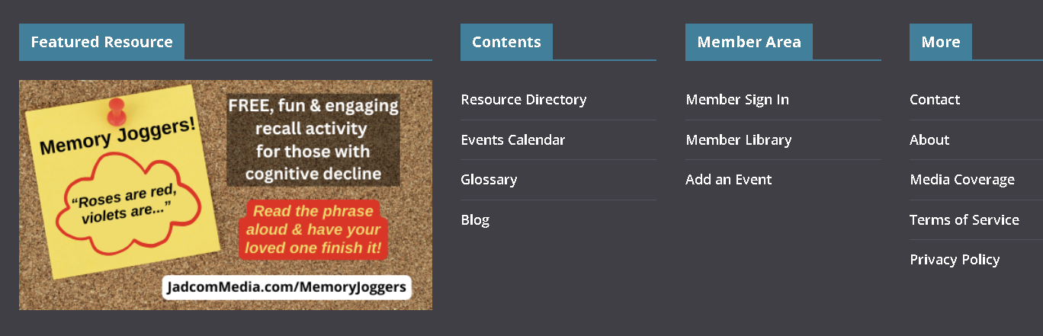Screen dimensions: 1043x336
Task: Read the Privacy Policy
Action: point(954,260)
